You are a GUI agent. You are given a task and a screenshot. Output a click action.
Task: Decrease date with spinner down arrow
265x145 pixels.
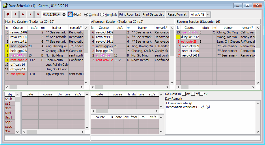64,16
